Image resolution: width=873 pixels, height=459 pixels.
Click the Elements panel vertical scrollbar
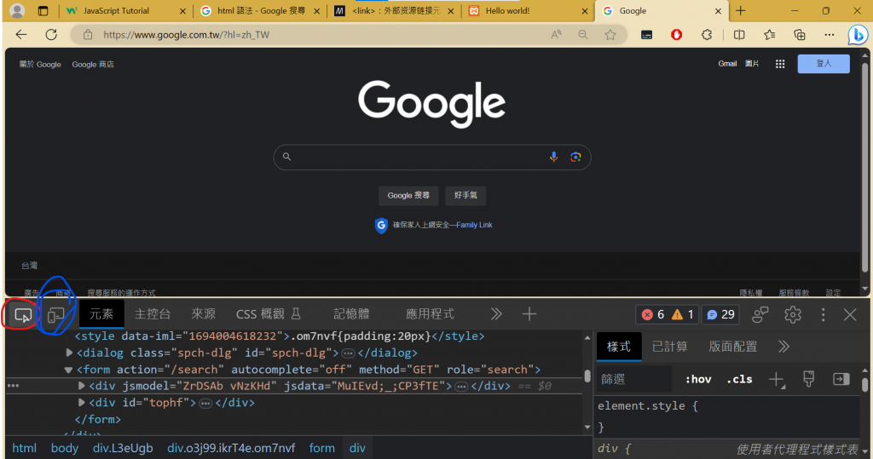point(587,376)
